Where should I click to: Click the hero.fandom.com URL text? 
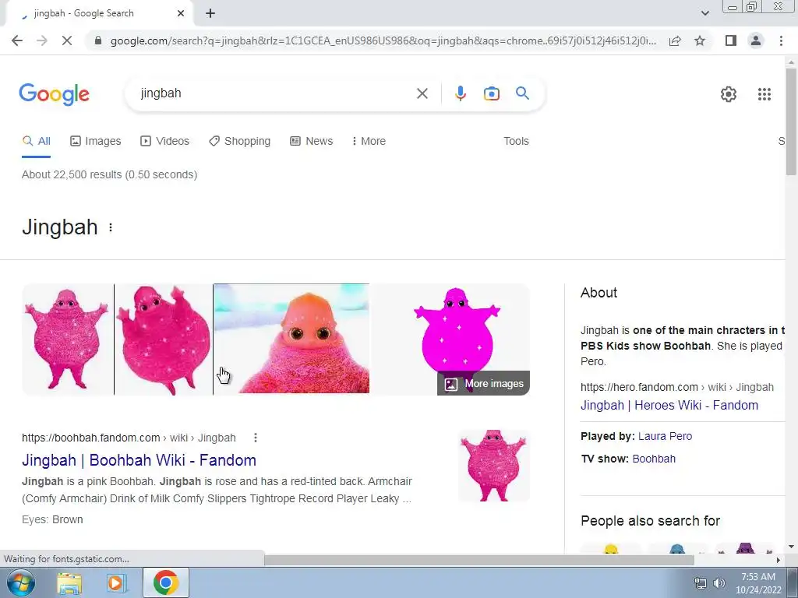tap(677, 387)
